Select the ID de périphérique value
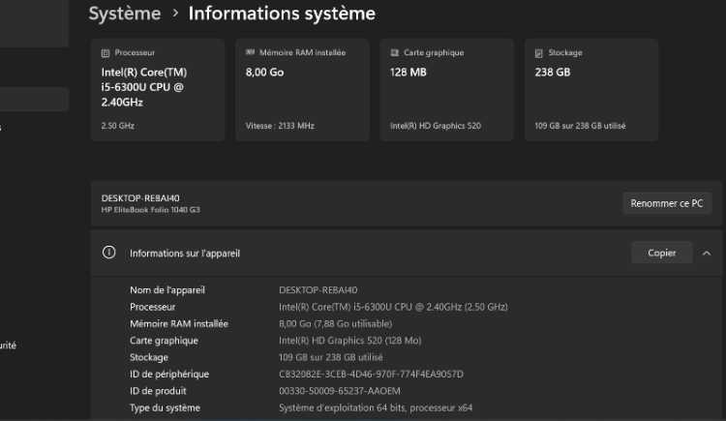The height and width of the screenshot is (421, 726). [x=371, y=375]
